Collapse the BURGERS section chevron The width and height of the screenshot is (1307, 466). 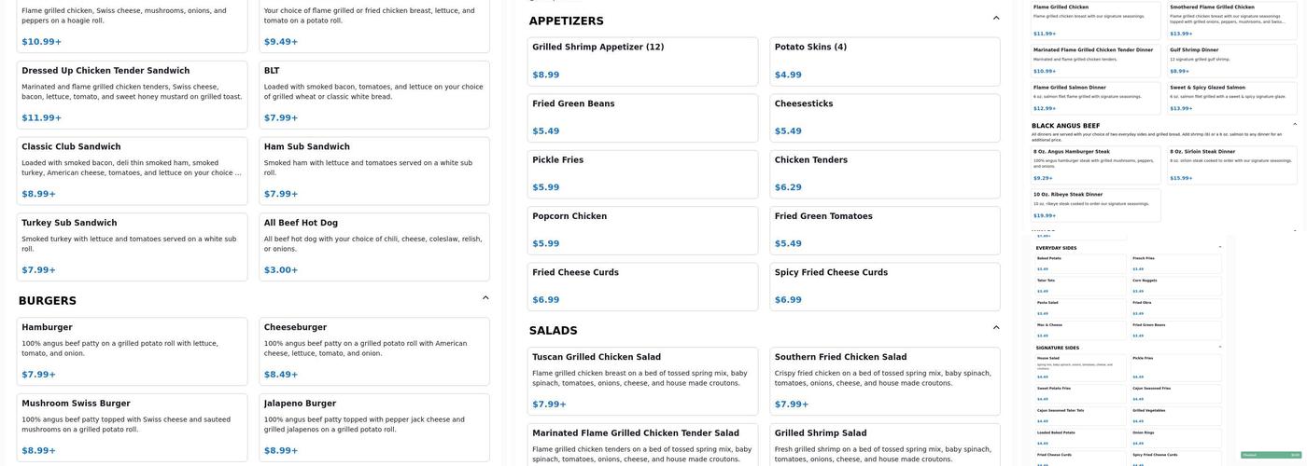(485, 298)
